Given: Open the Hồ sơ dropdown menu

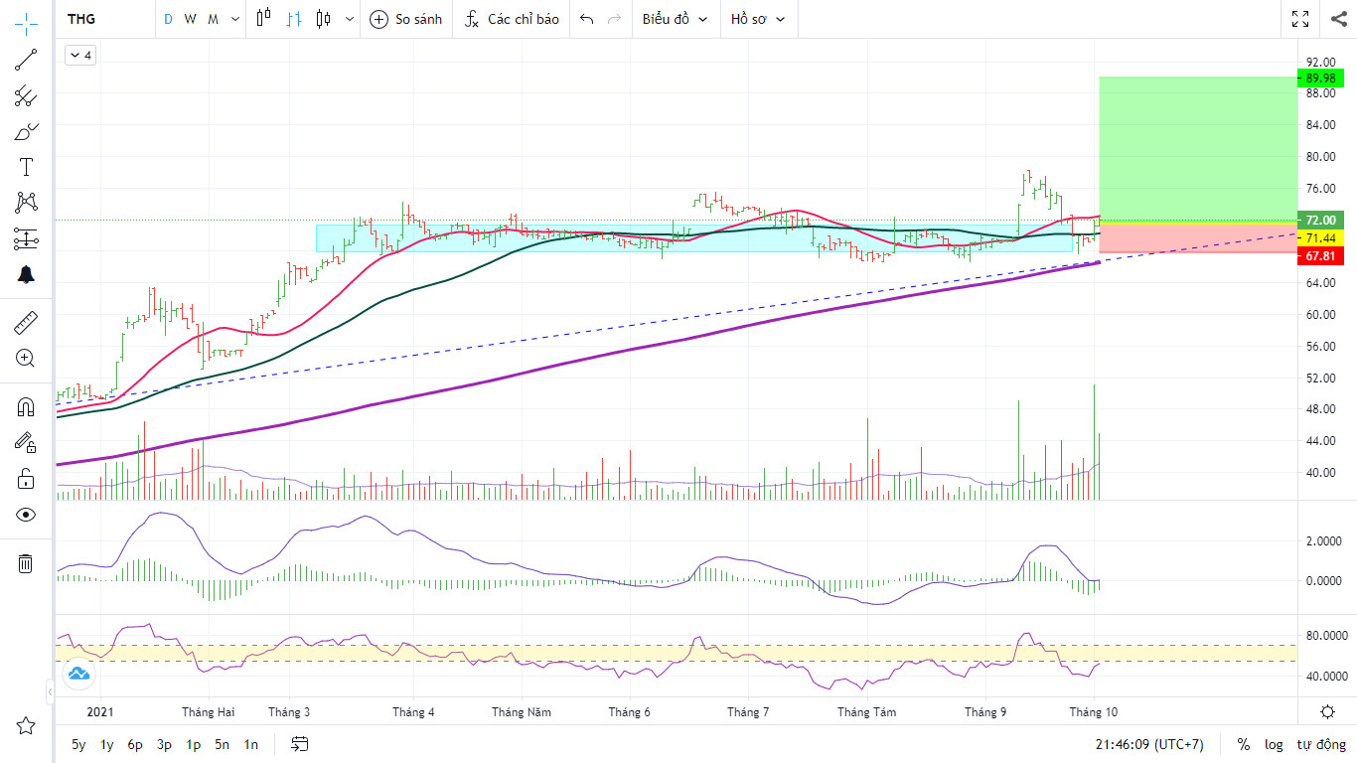Looking at the screenshot, I should [757, 19].
